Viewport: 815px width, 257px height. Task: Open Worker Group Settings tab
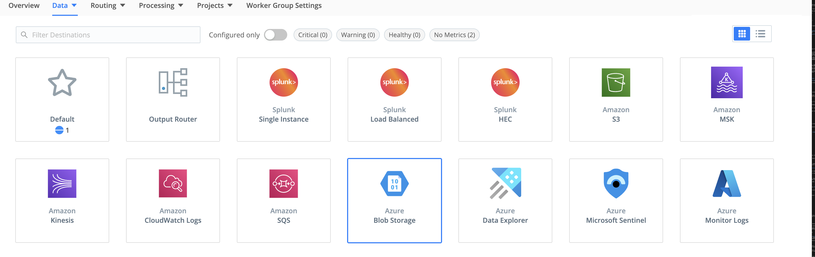click(x=284, y=6)
